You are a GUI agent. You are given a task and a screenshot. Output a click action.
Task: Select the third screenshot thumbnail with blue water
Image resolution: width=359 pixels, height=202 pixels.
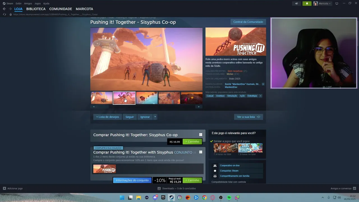[x=147, y=98]
